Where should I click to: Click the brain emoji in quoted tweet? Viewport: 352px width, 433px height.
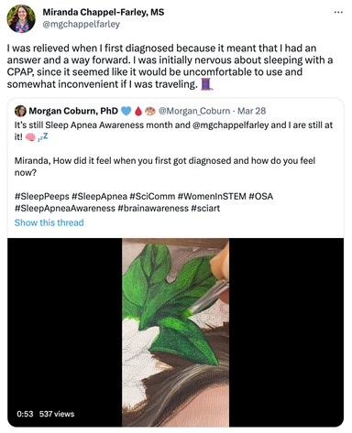pos(30,137)
